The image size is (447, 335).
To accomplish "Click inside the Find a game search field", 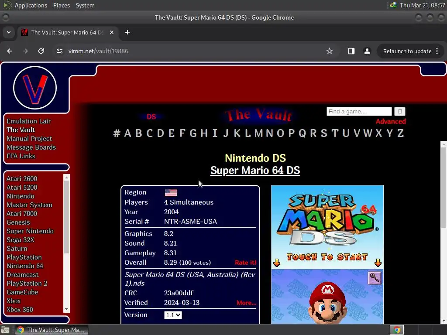I will click(x=359, y=111).
